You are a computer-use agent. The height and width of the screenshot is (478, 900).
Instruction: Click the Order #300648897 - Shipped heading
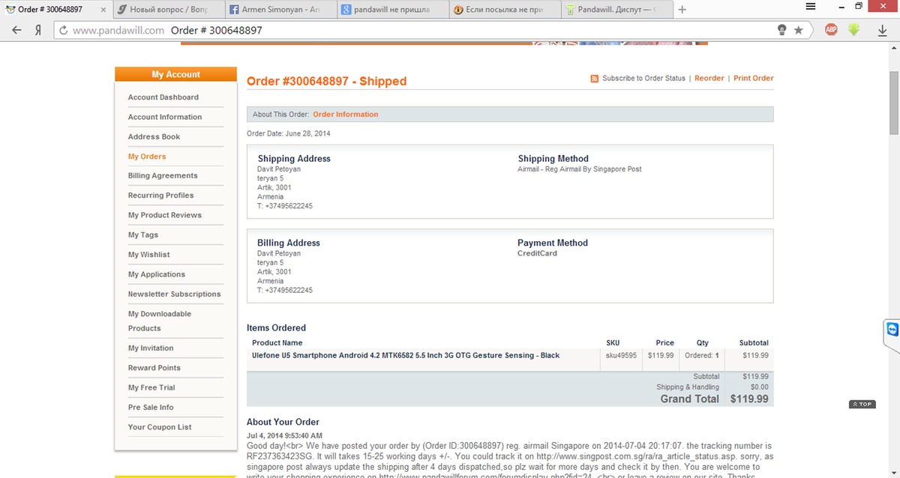pos(326,81)
